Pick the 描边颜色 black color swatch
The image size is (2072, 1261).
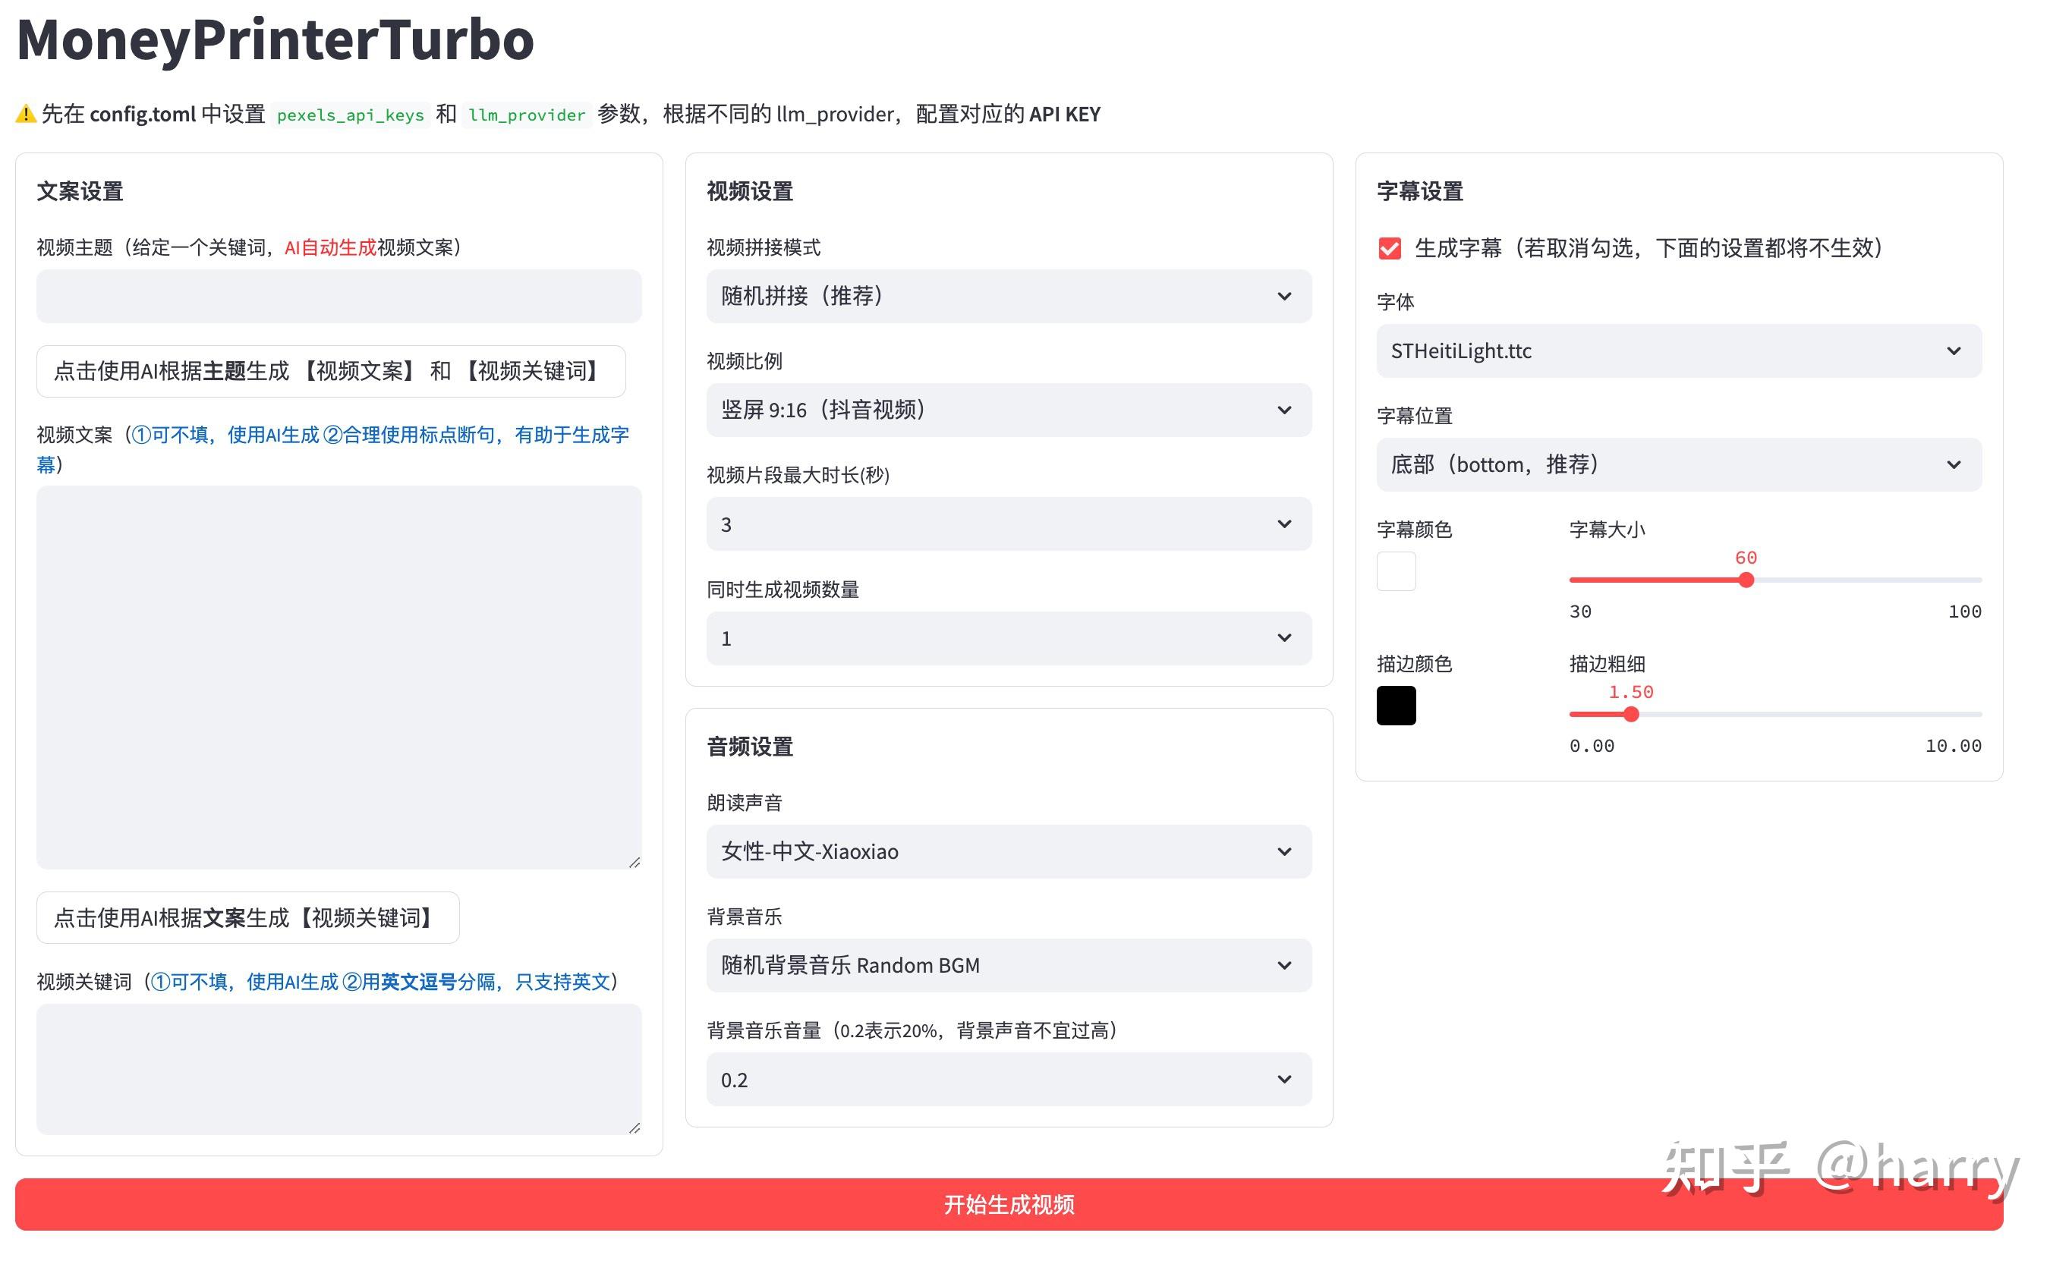(1395, 706)
